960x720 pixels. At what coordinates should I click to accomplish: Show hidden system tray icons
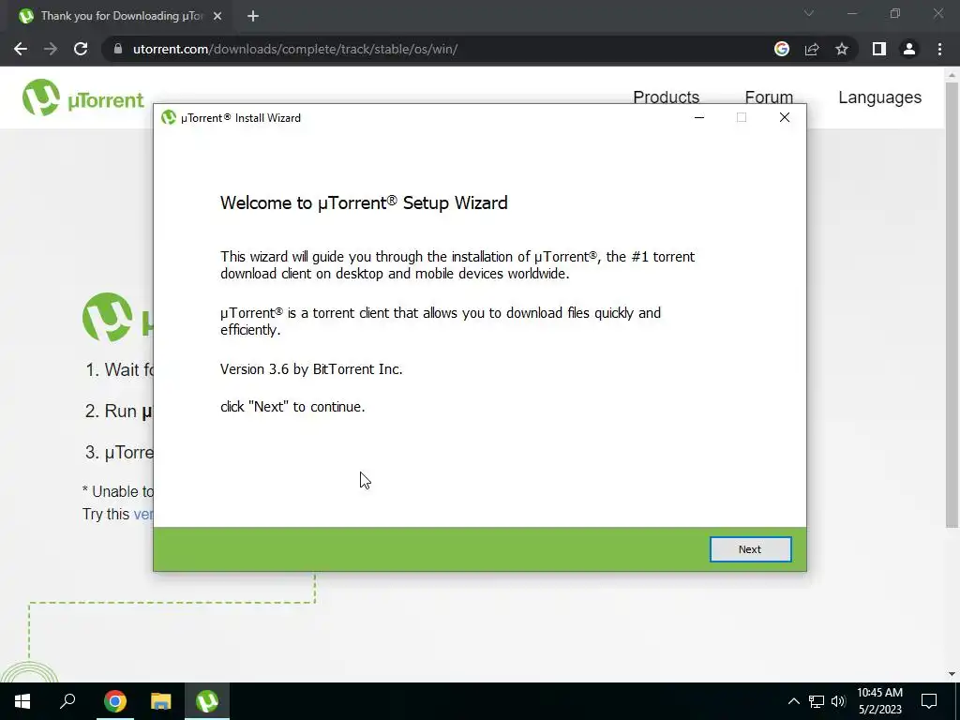(x=793, y=701)
